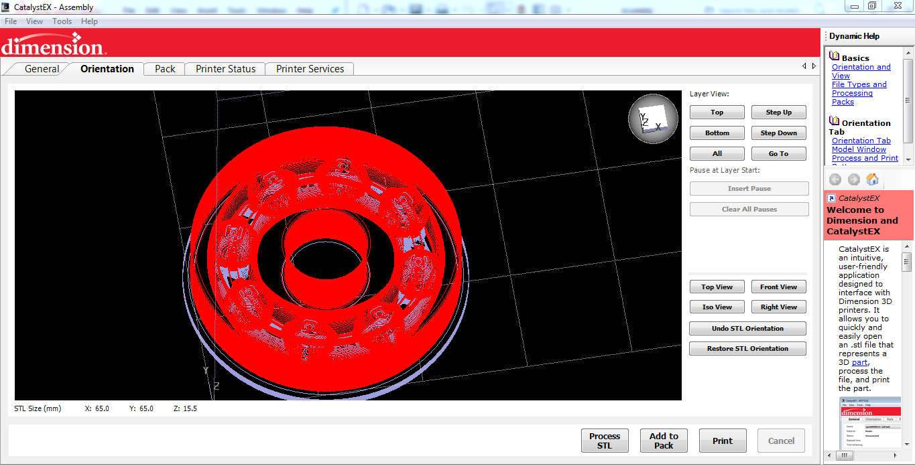Click the 'Pause at Layer Start:' label

tap(725, 170)
